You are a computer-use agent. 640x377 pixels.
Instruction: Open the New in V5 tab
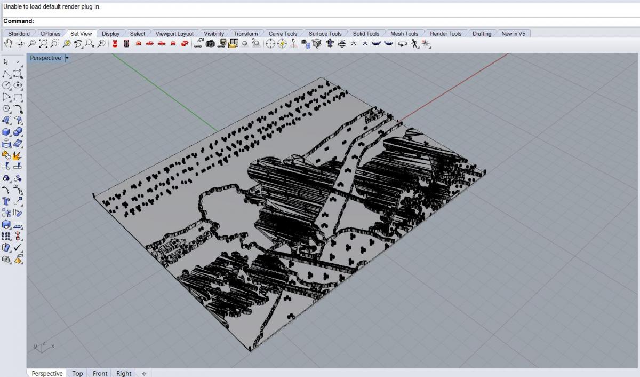click(x=514, y=34)
